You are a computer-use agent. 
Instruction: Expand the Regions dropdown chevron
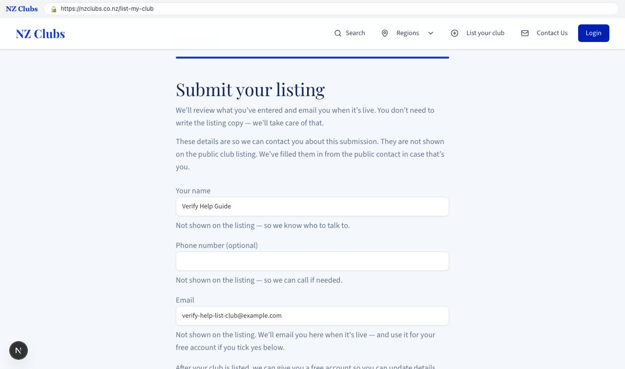pos(431,33)
